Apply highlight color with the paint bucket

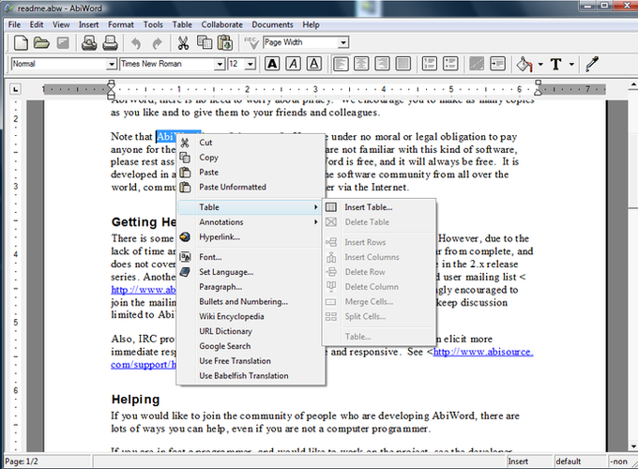[524, 64]
